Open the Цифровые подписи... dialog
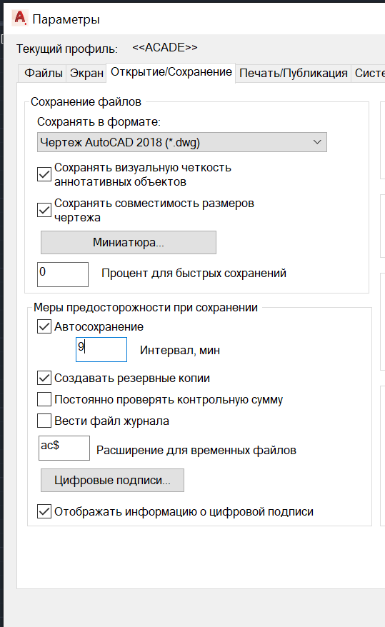Screen dimensions: 385x627 click(112, 480)
